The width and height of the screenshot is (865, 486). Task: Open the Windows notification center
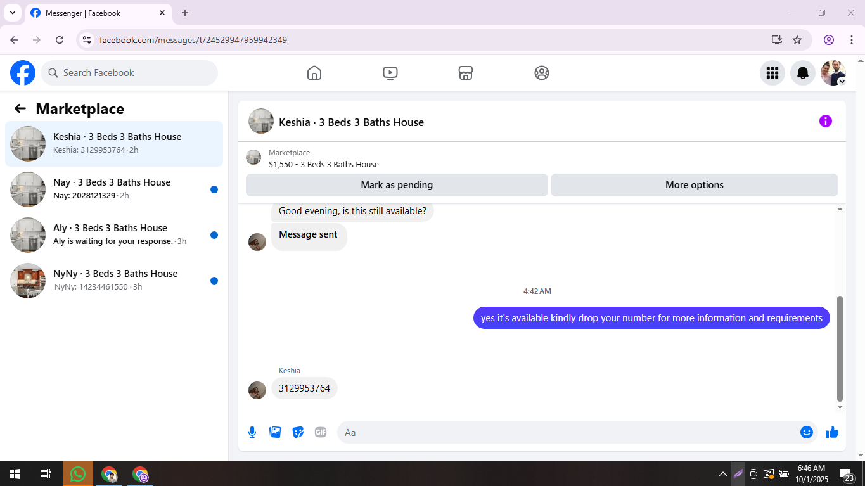[x=847, y=475]
